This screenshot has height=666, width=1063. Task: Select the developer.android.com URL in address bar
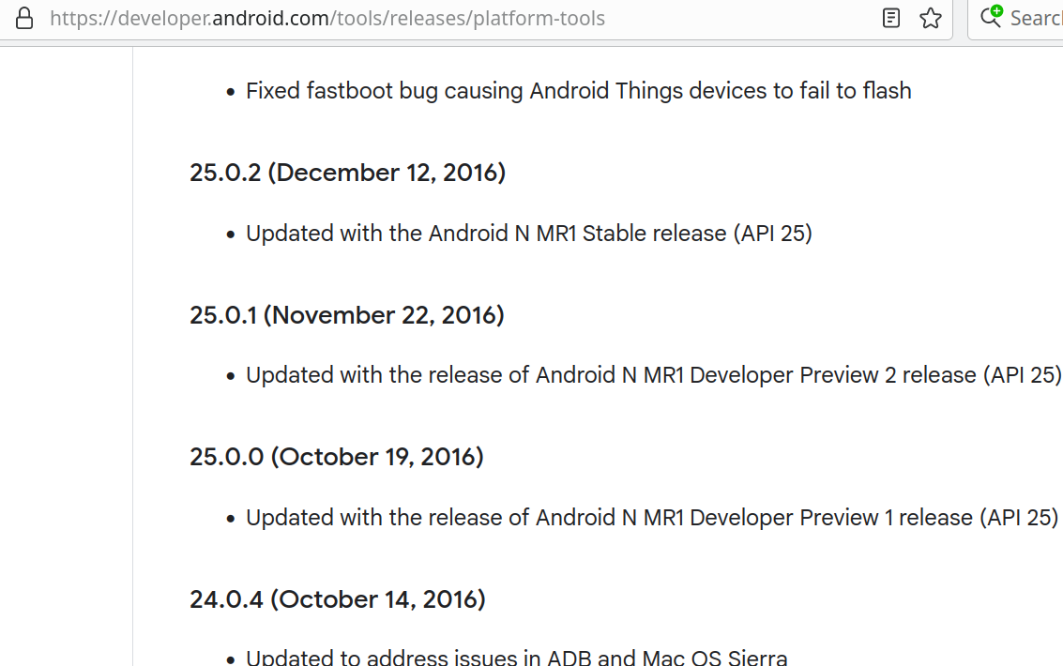[327, 18]
